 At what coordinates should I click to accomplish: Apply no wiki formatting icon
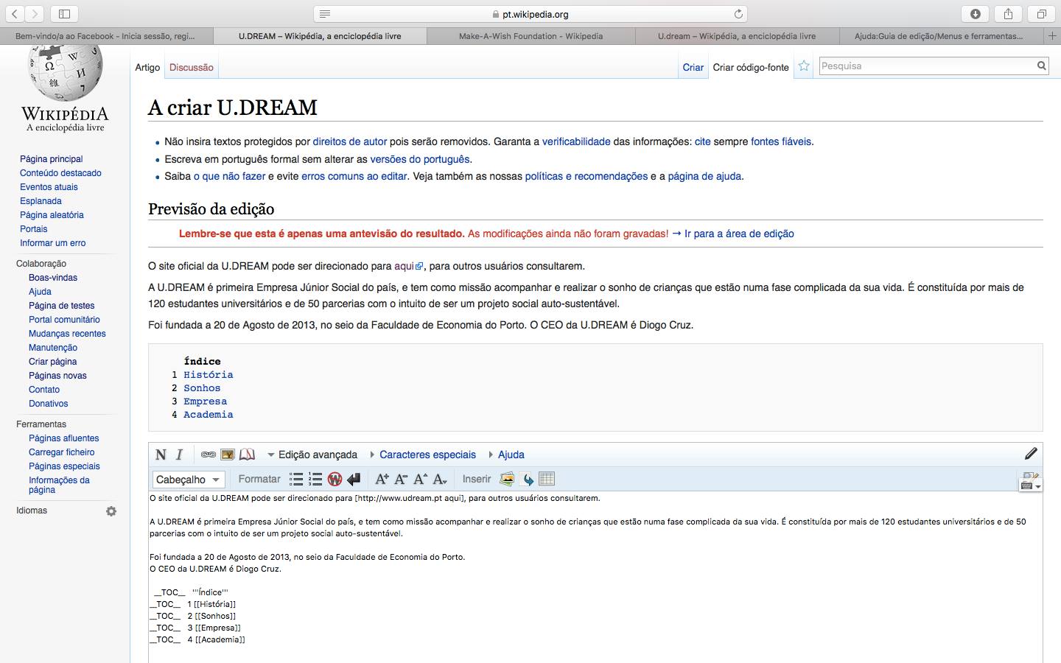pyautogui.click(x=335, y=479)
